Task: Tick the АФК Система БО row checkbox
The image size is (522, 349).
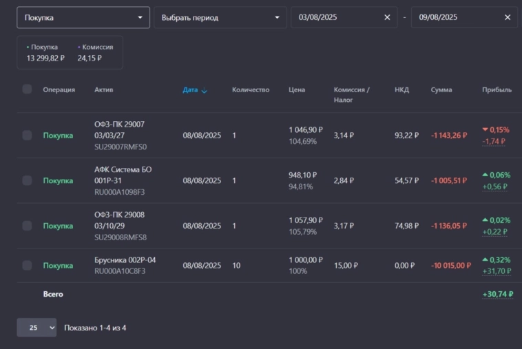Action: click(27, 180)
